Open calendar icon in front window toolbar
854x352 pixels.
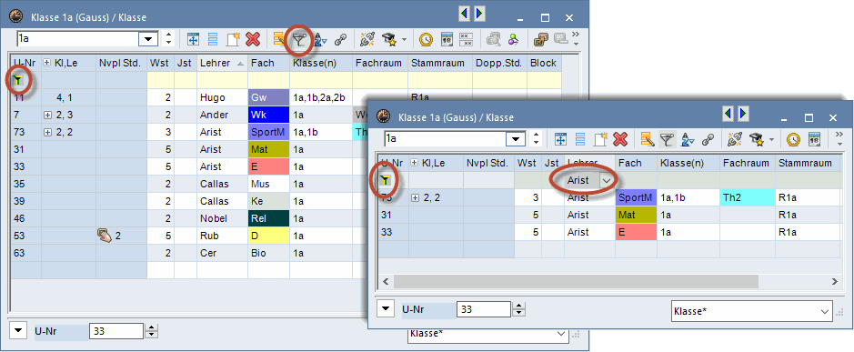[x=814, y=139]
